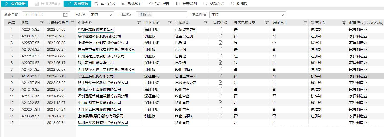Click filter icon on 审核状态 column
This screenshot has width=384, height=137.
click(x=206, y=23)
